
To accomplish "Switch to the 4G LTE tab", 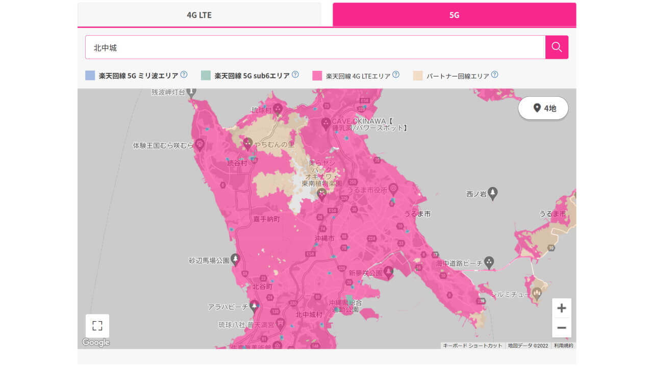I will 199,15.
